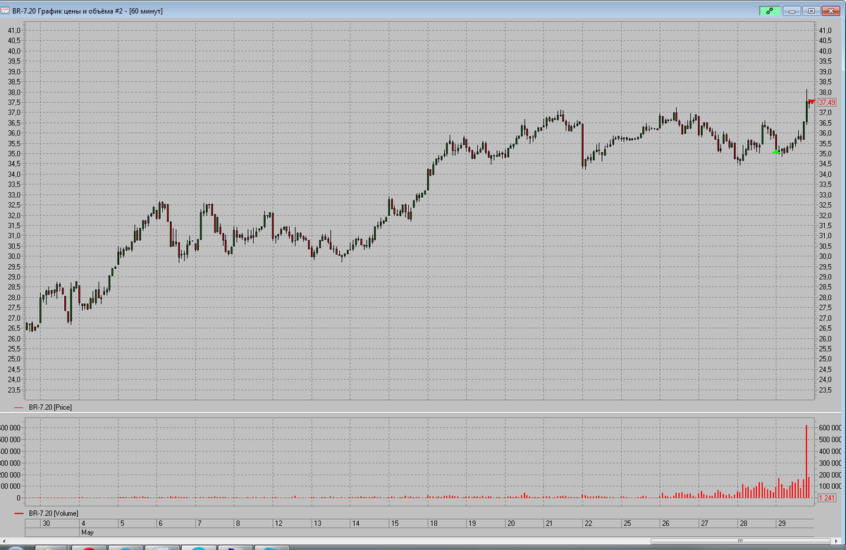Image resolution: width=846 pixels, height=550 pixels.
Task: Click 23,5 on the right price axis
Action: point(824,389)
